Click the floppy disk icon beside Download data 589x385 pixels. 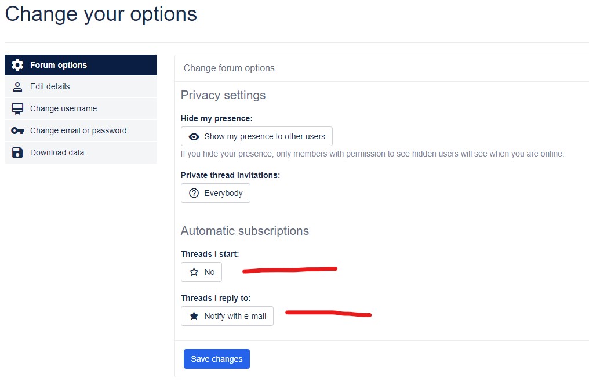coord(17,152)
